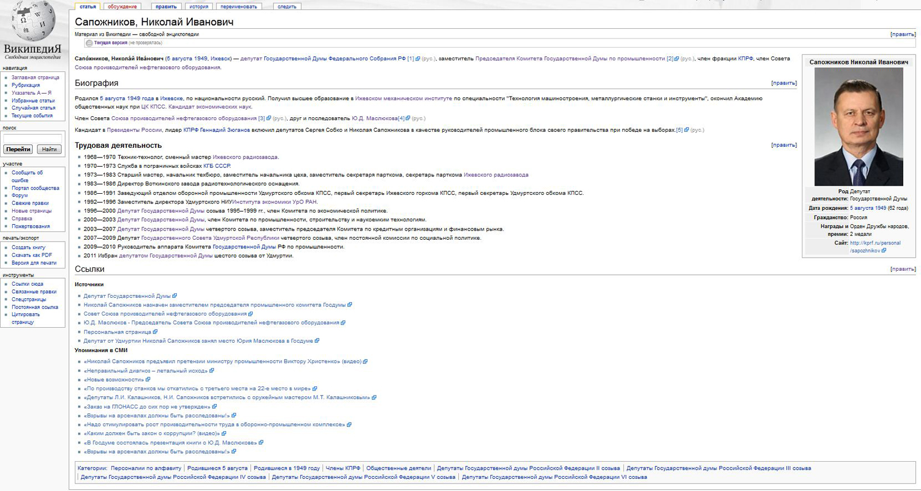This screenshot has width=921, height=491.
Task: Edit the 'Биография' section via 'править'
Action: click(784, 83)
